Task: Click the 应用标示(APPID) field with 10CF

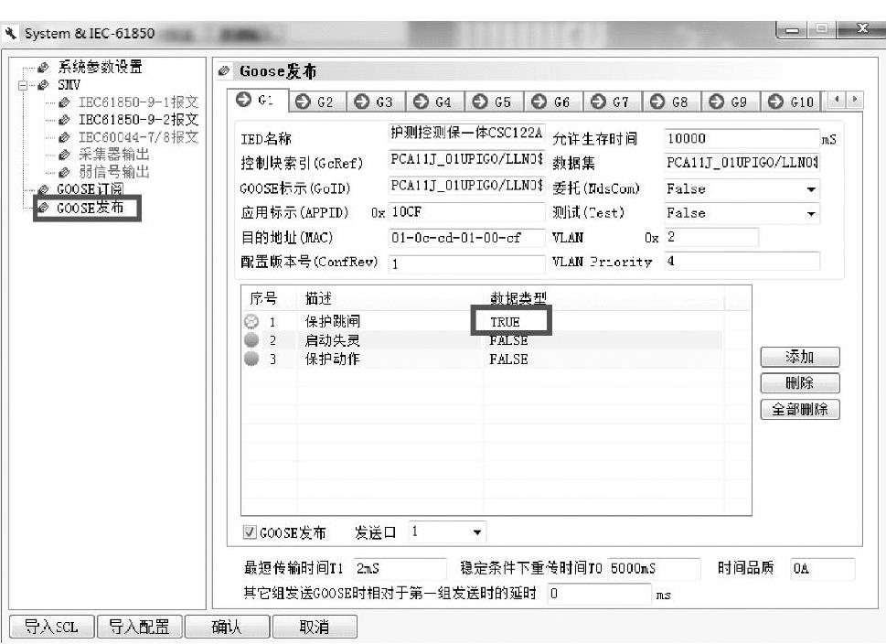Action: 466,212
